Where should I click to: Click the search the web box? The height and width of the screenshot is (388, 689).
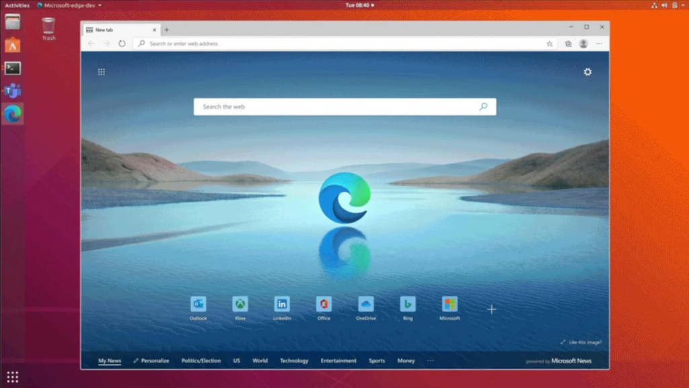click(x=344, y=106)
